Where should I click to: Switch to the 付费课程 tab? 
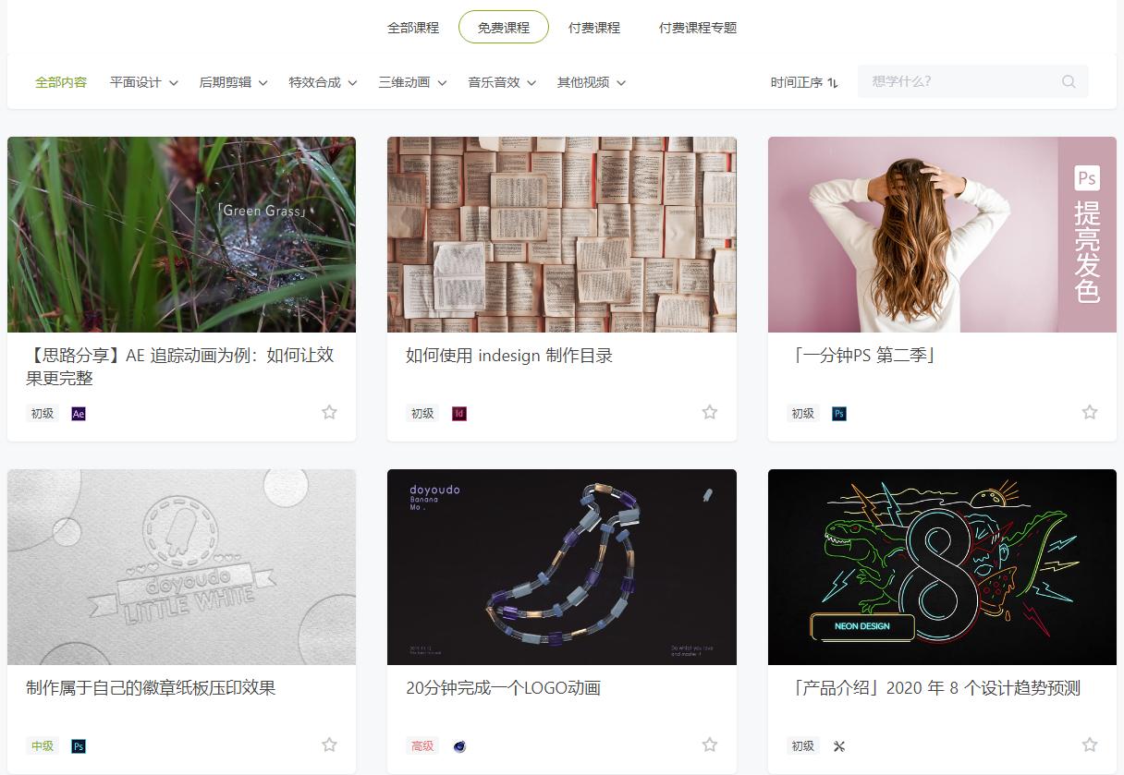pyautogui.click(x=593, y=28)
